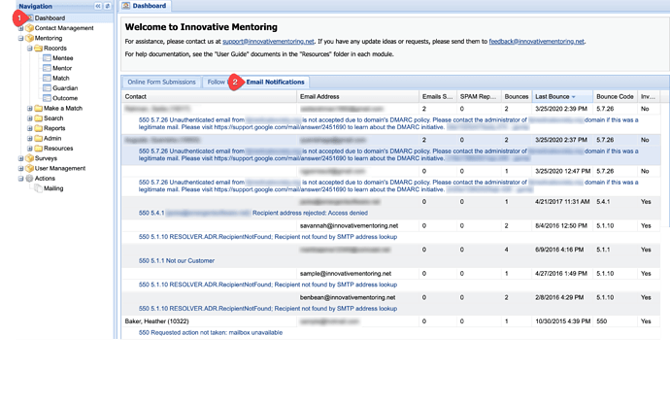Switch to the Online Form Submissions tab

pyautogui.click(x=161, y=82)
